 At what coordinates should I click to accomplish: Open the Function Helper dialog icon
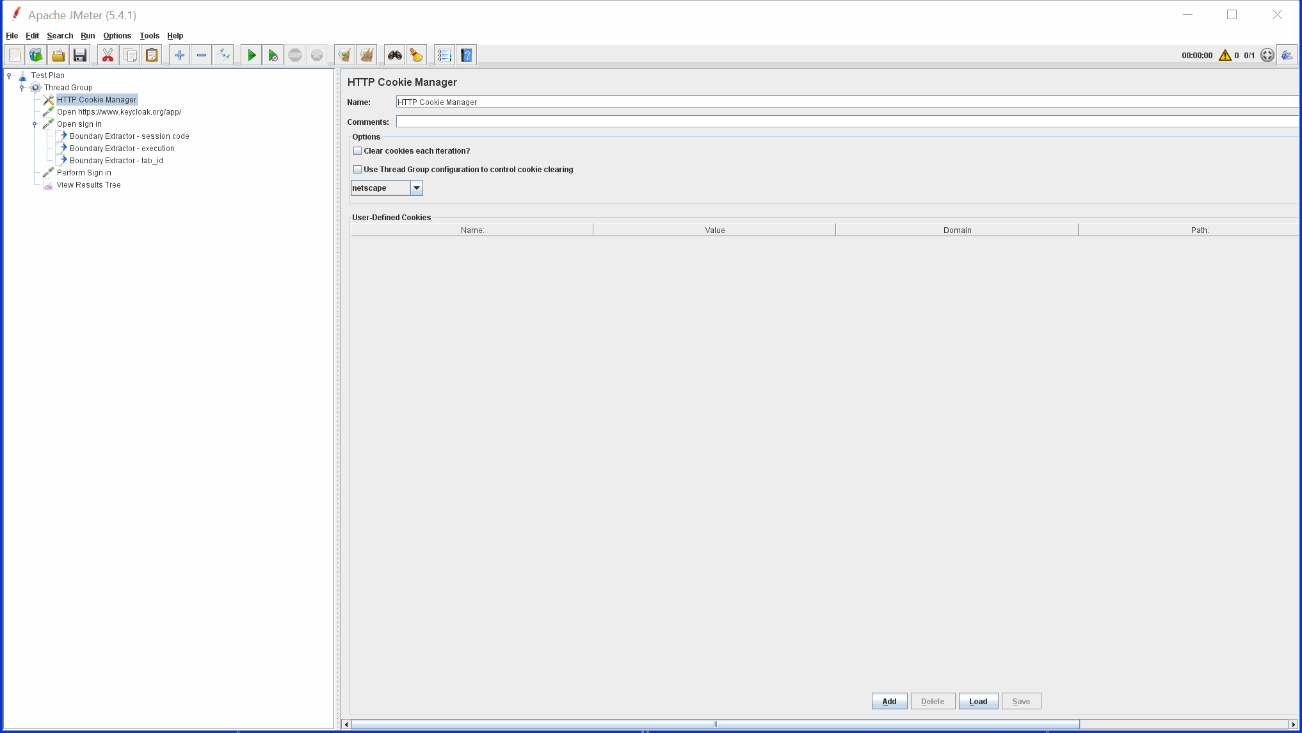pos(444,54)
